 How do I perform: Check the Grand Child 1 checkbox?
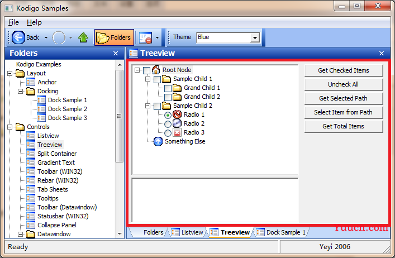click(168, 88)
